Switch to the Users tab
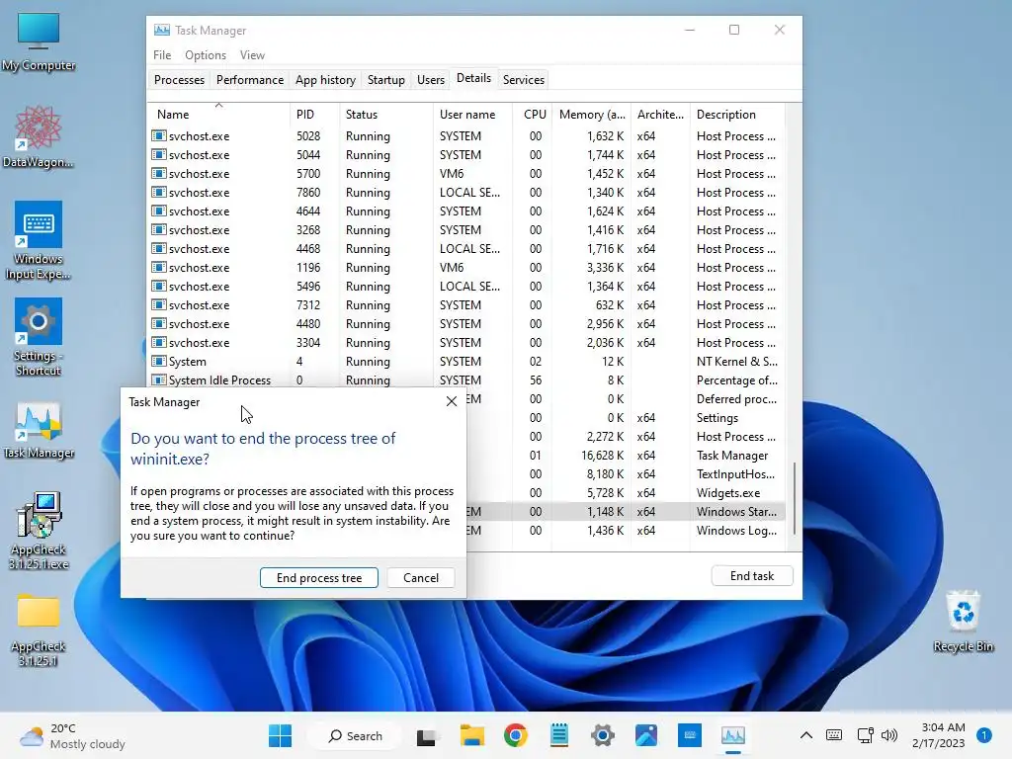The height and width of the screenshot is (759, 1012). click(431, 79)
